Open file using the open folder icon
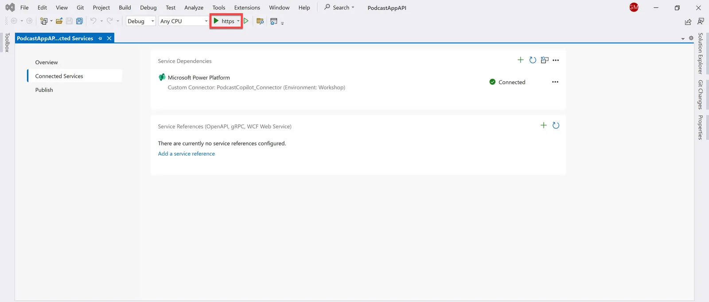The image size is (709, 302). point(59,21)
